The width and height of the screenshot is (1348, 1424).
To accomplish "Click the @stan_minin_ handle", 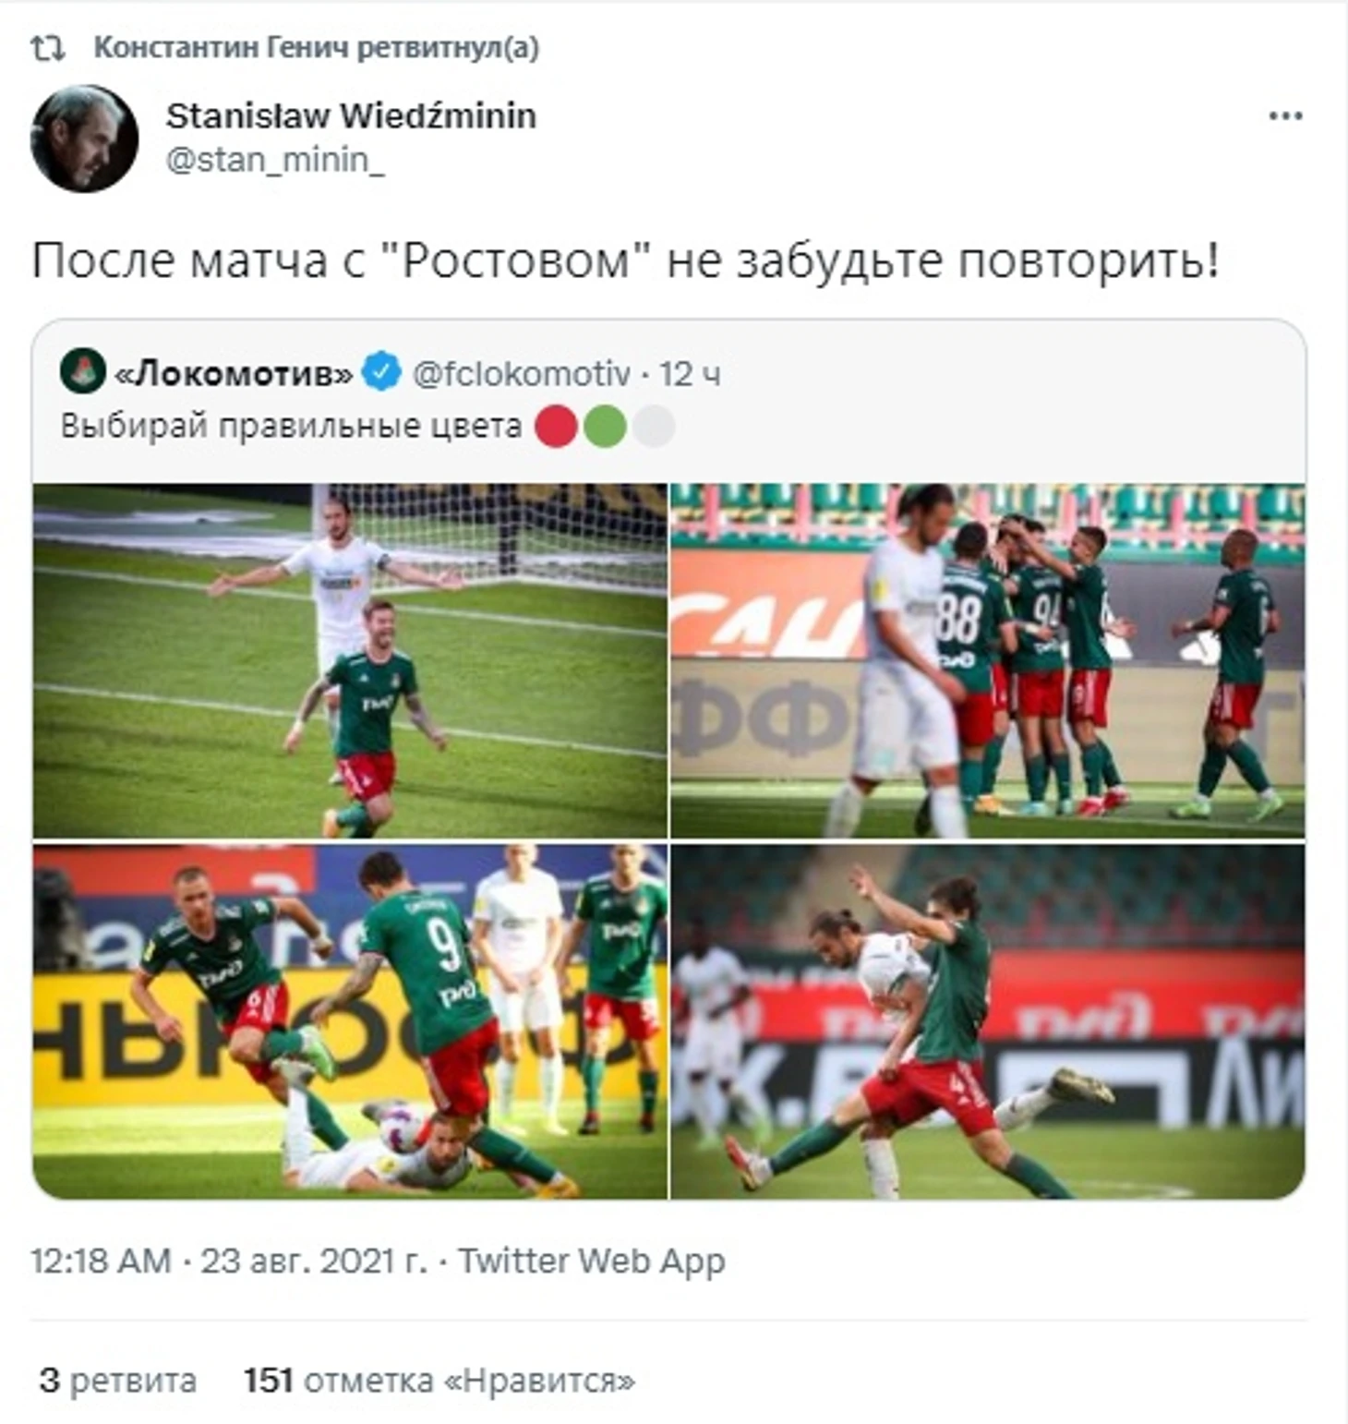I will (274, 160).
